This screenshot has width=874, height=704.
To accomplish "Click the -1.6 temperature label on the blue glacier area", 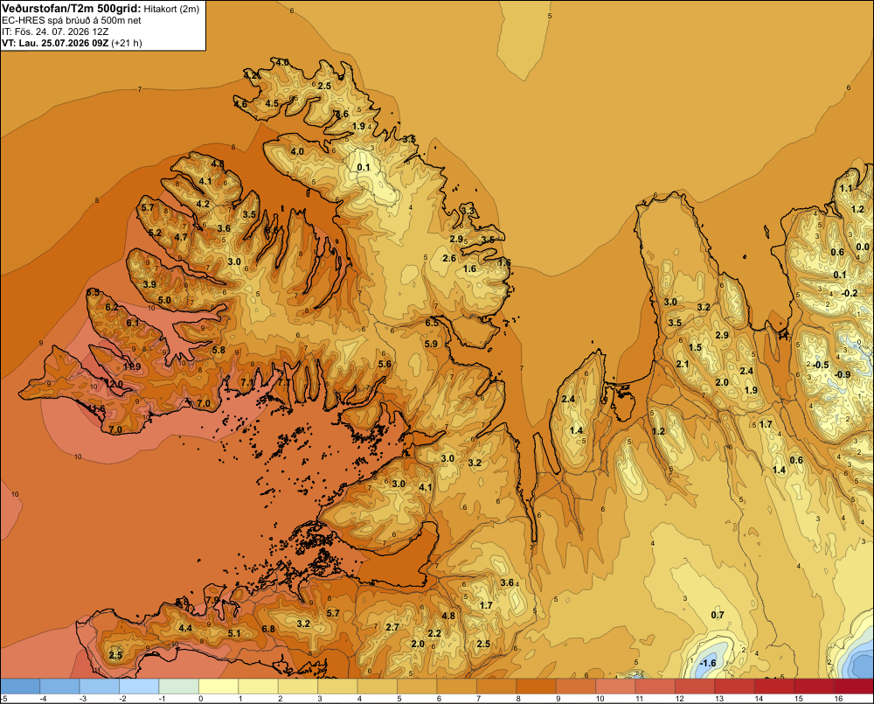I will click(708, 663).
